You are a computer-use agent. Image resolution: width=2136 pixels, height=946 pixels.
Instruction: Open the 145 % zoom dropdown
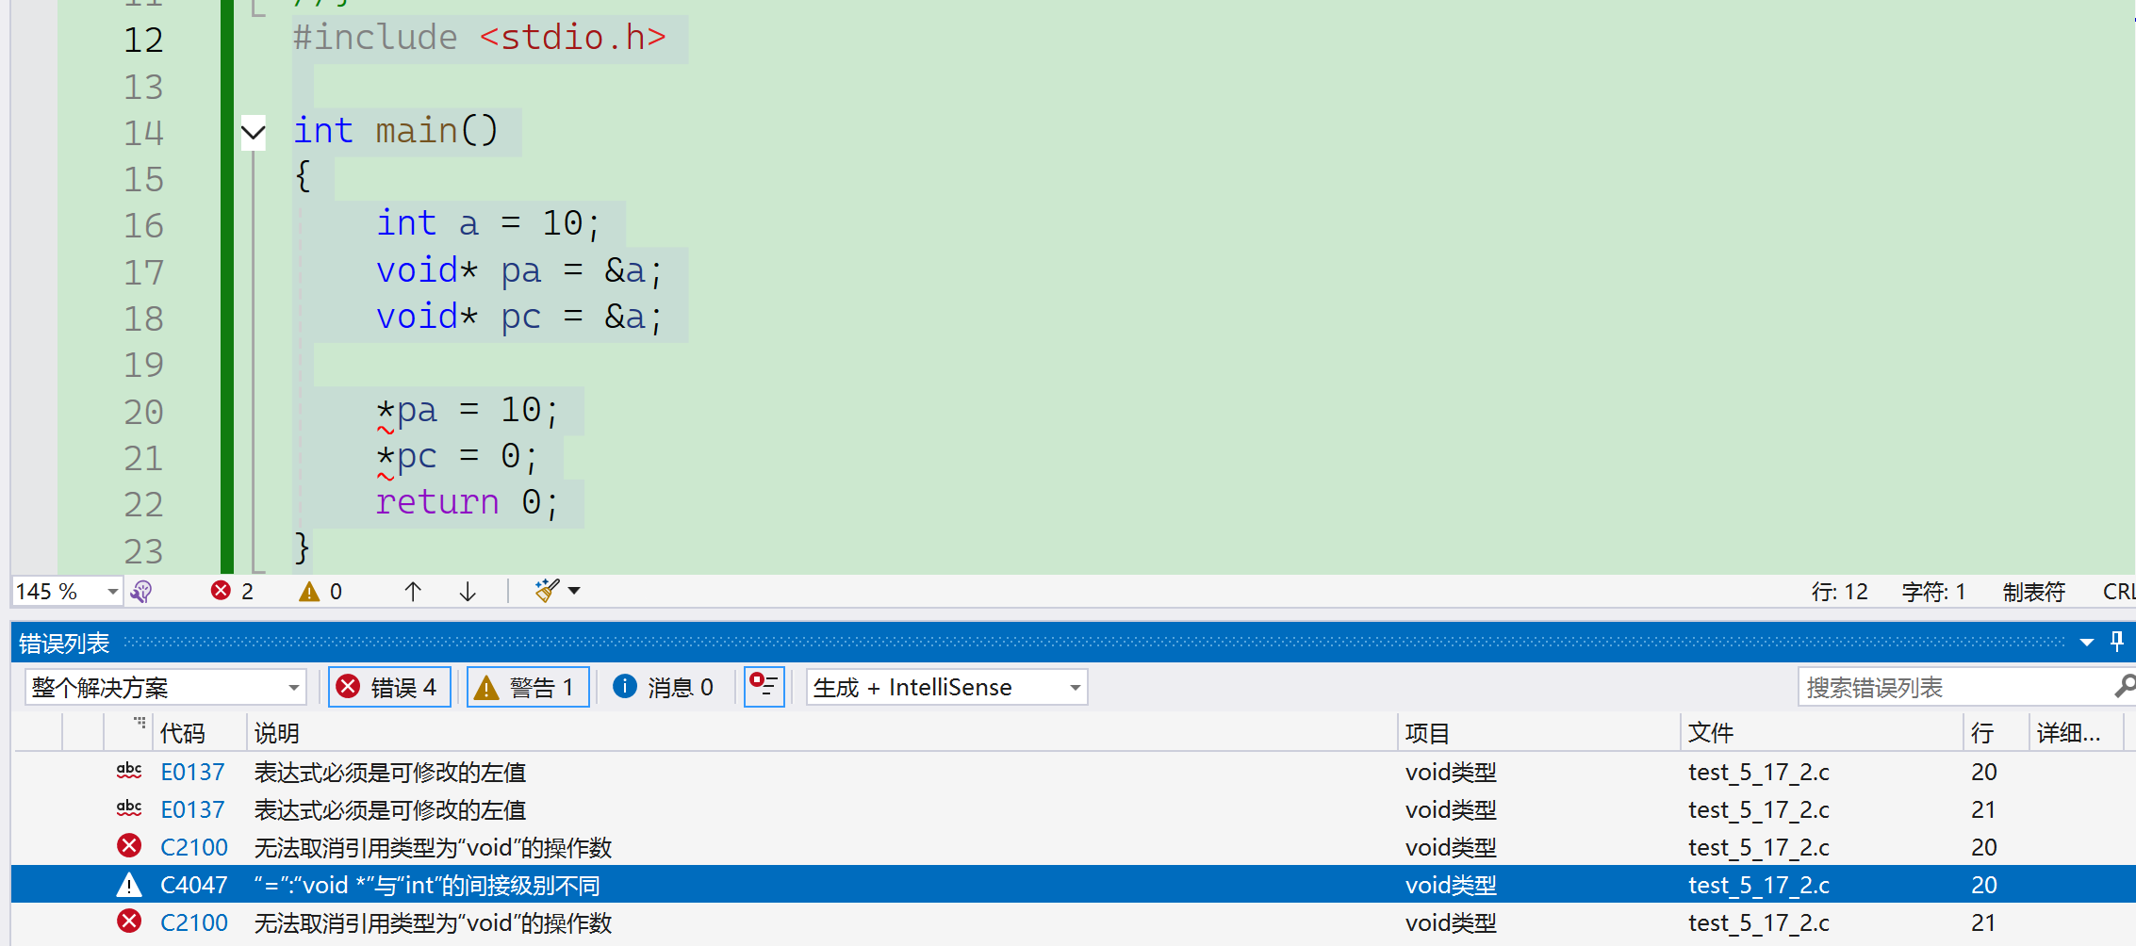(113, 592)
